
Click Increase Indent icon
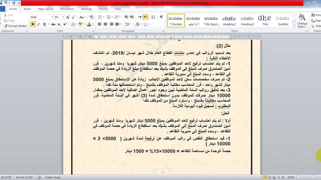[132, 17]
